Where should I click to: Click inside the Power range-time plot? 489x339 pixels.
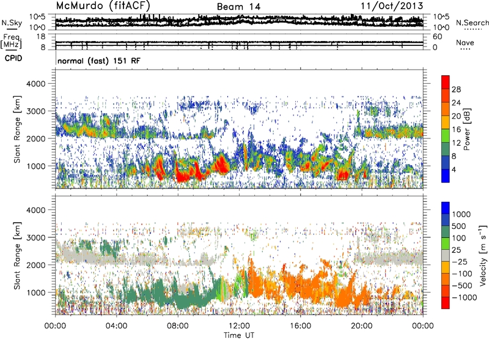coord(239,129)
